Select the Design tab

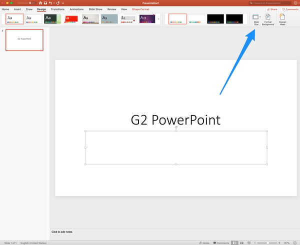(41, 9)
